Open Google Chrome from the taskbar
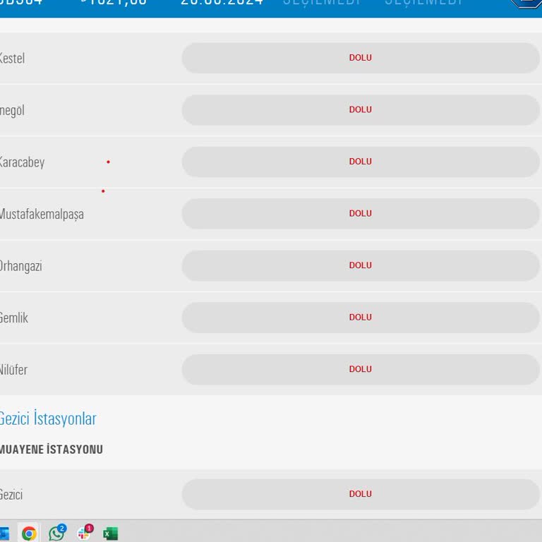The height and width of the screenshot is (542, 542). tap(29, 534)
